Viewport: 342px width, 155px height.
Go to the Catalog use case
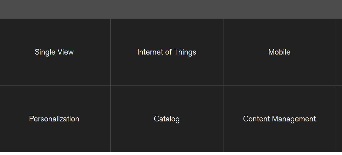pyautogui.click(x=167, y=119)
